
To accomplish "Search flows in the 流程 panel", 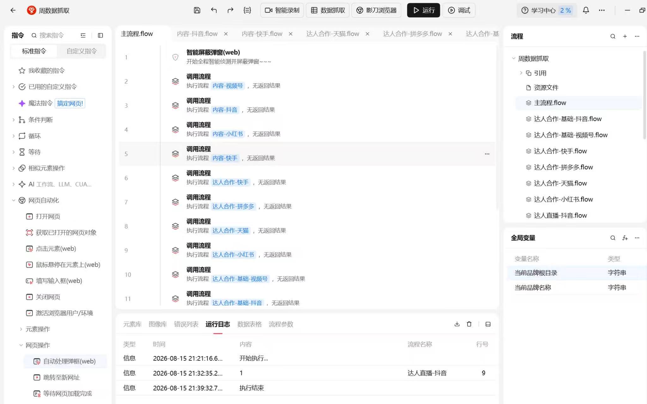I will point(613,36).
